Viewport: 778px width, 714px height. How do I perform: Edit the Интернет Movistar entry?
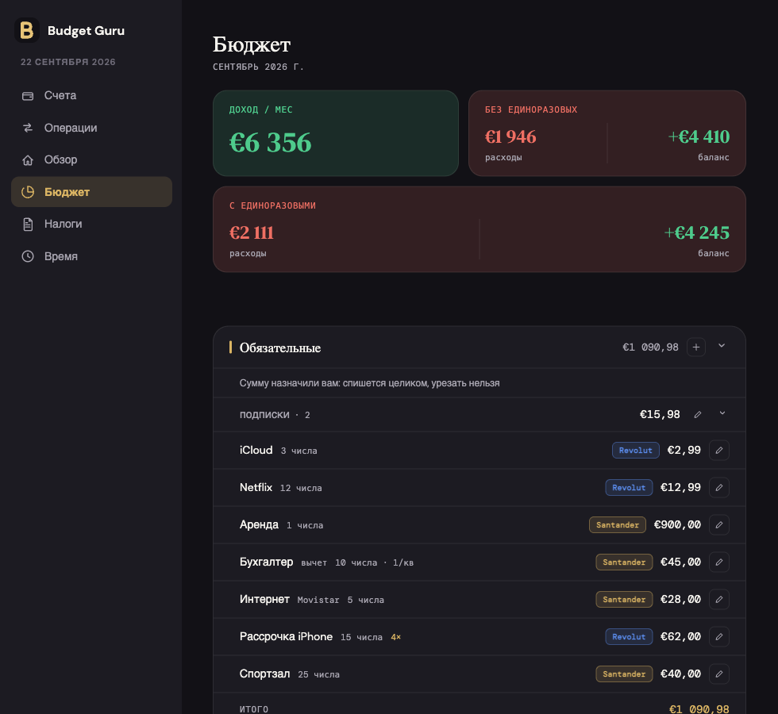(719, 600)
